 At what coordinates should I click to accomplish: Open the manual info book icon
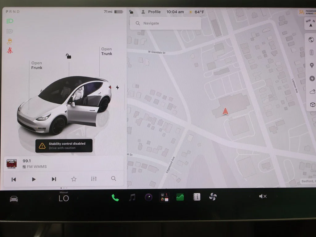click(197, 197)
